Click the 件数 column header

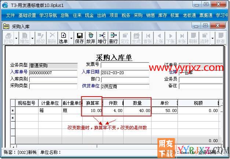point(113,103)
